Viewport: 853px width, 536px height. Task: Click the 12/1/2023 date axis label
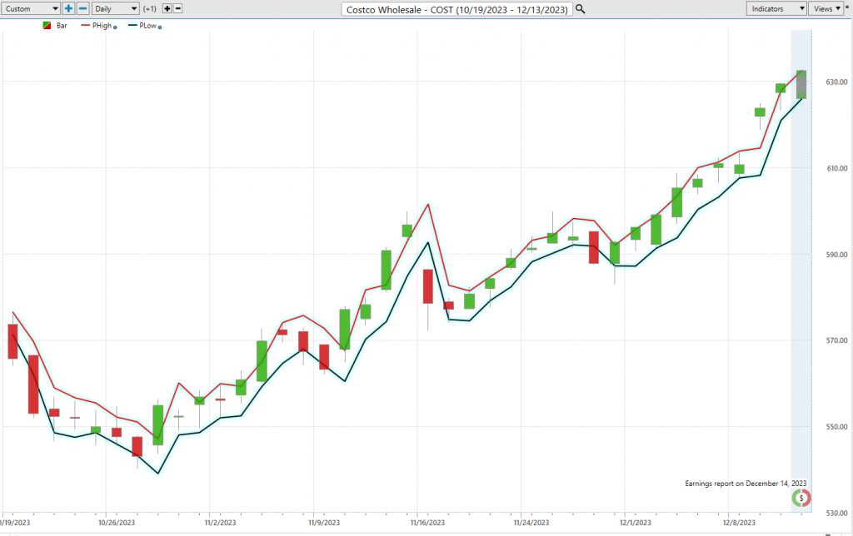pos(636,523)
